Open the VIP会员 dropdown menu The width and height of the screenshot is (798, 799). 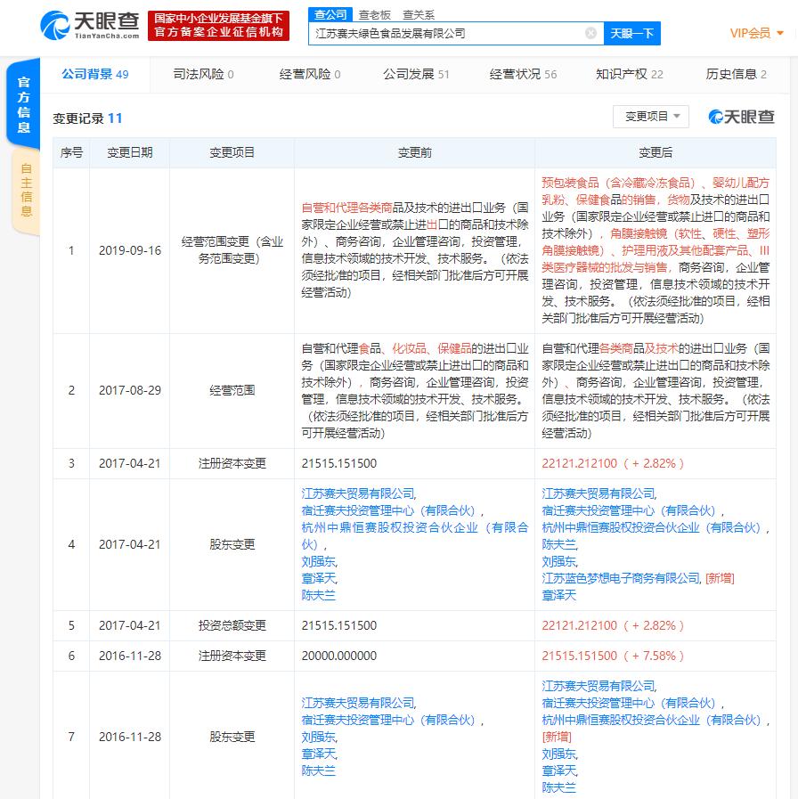click(756, 33)
